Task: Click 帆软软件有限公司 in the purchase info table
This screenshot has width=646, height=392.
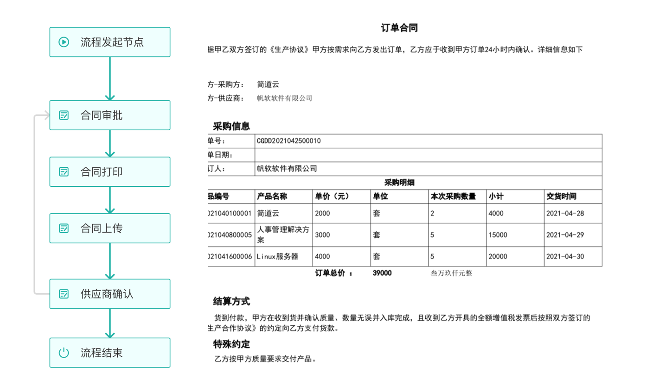Action: [287, 169]
